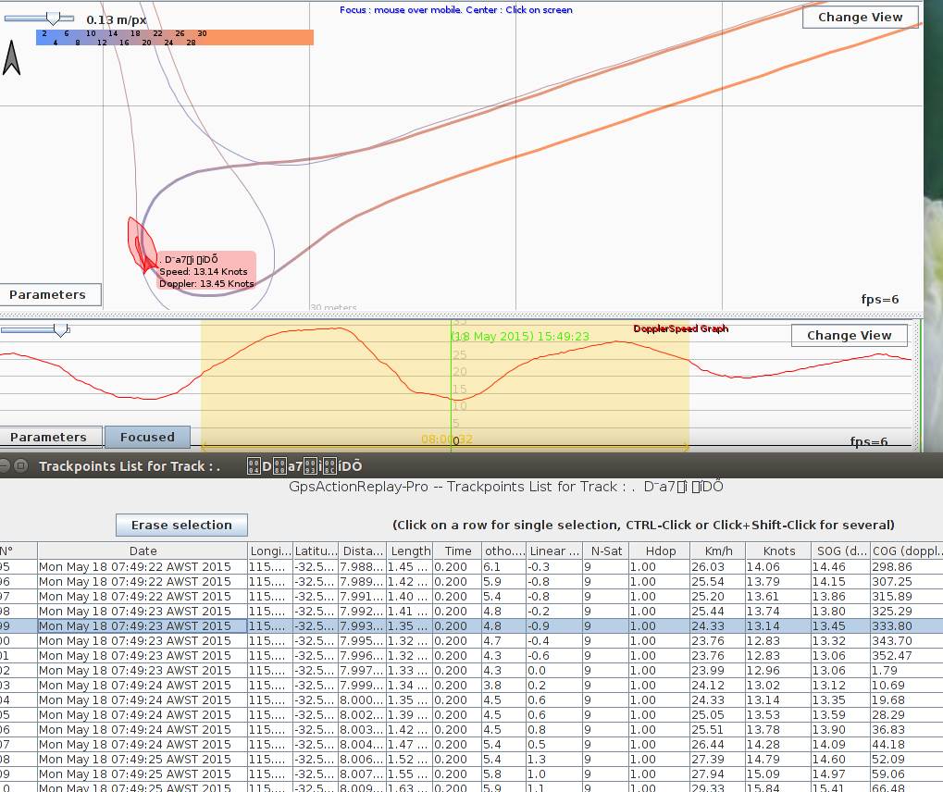943x792 pixels.
Task: Open Parameters for the speed graph
Action: [48, 438]
